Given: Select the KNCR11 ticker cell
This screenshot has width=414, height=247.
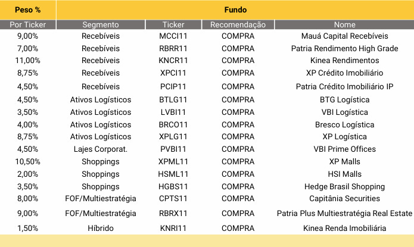Looking at the screenshot, I should point(173,61).
